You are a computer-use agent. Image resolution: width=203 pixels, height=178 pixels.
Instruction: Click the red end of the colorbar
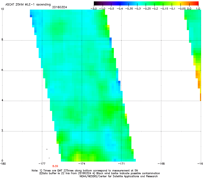(x=196, y=4)
